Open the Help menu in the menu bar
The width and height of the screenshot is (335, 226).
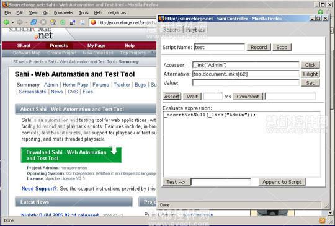click(x=98, y=13)
